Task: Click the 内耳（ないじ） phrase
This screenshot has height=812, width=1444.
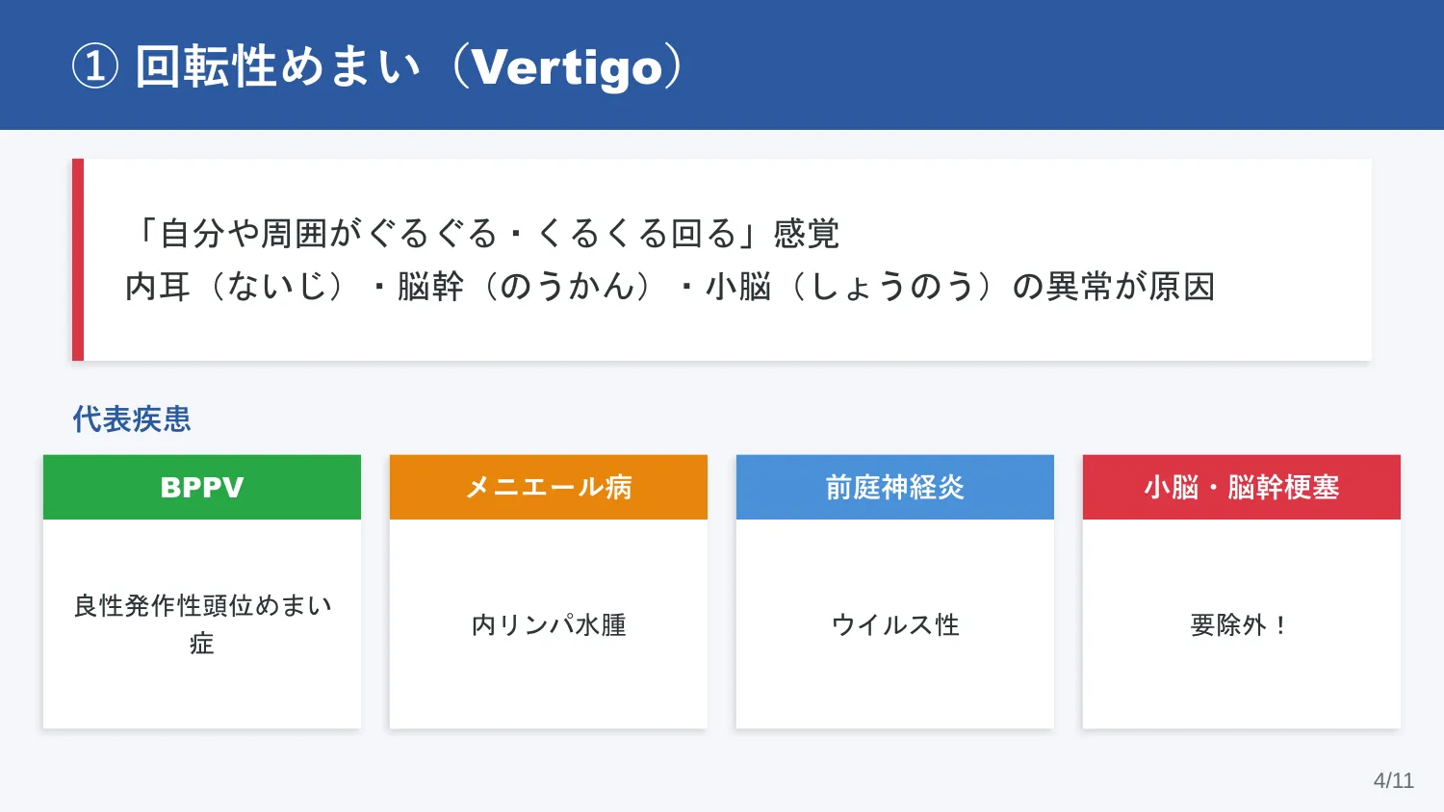Action: click(x=239, y=286)
